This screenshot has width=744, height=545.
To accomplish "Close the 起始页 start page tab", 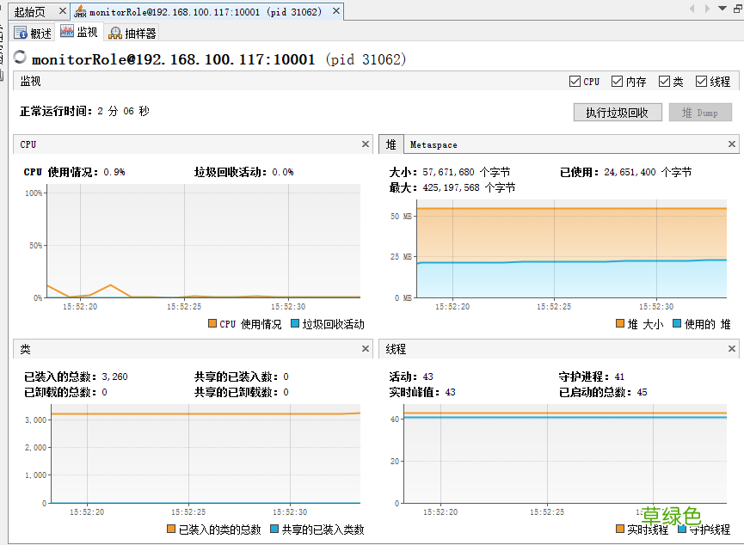I will point(62,12).
